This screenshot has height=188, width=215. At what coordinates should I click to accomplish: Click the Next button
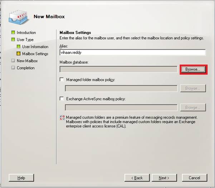click(x=164, y=178)
